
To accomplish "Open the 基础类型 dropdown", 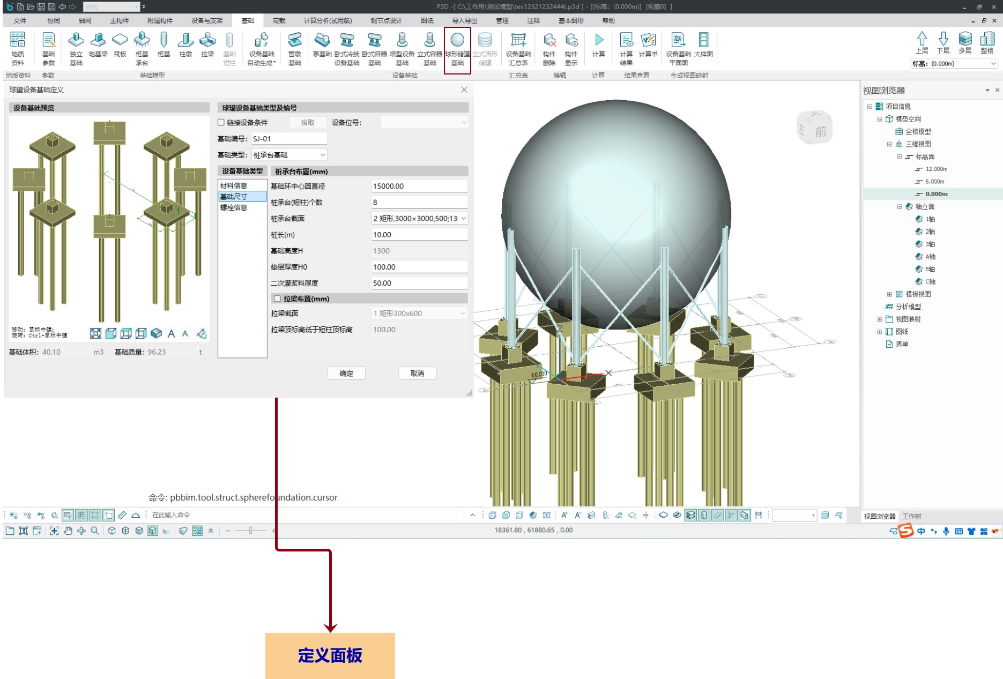I will coord(289,155).
